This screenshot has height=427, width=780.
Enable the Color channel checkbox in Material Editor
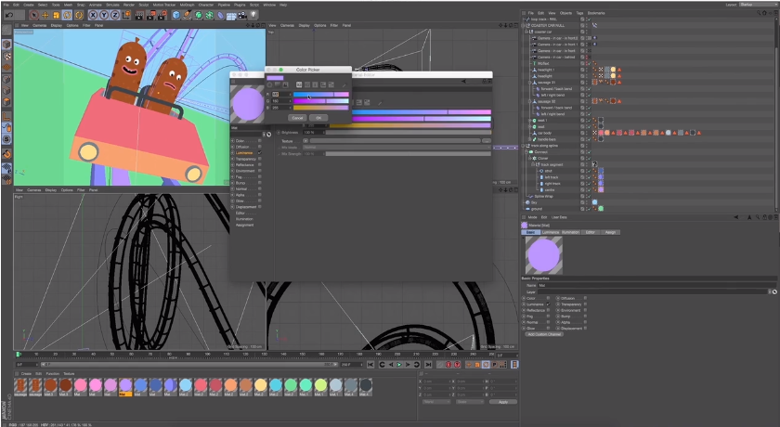(260, 141)
